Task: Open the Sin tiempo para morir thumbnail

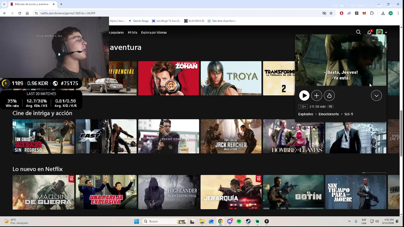Action: click(x=356, y=192)
